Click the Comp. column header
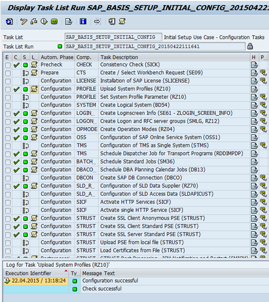 click(87, 57)
